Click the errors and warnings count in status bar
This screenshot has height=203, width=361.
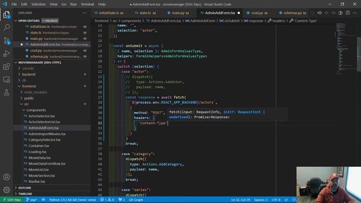[x=107, y=200]
